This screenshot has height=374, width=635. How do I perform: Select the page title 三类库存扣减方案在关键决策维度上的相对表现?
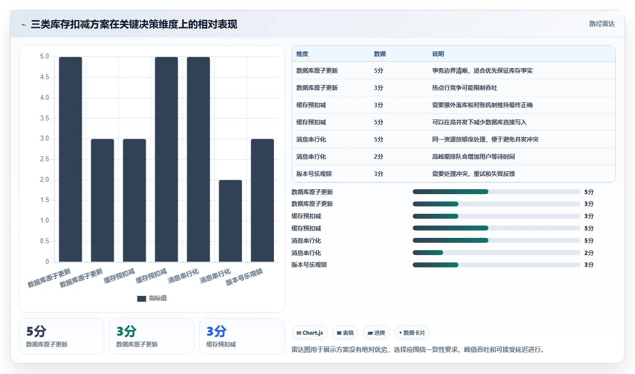(x=134, y=24)
